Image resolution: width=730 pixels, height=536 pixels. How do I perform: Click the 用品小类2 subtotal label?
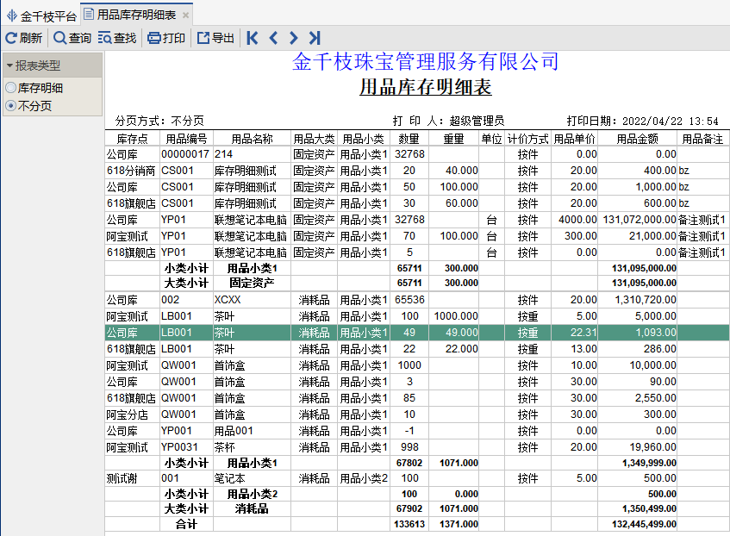[x=252, y=494]
